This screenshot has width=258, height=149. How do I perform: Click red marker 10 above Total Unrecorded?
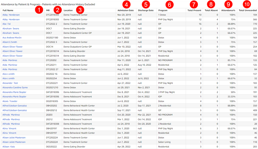(247, 4)
